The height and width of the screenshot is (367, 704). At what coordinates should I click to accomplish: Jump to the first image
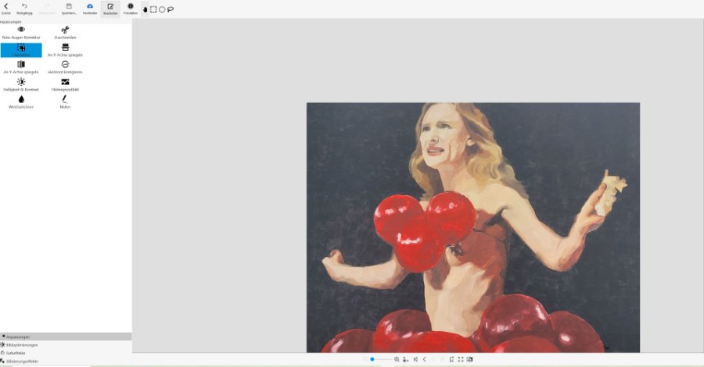[x=416, y=359]
